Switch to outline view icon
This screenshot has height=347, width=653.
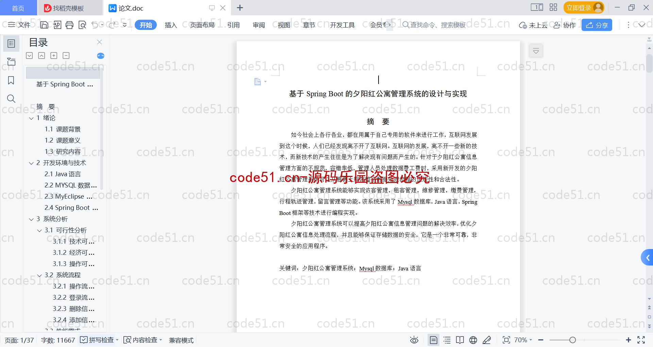pyautogui.click(x=447, y=340)
